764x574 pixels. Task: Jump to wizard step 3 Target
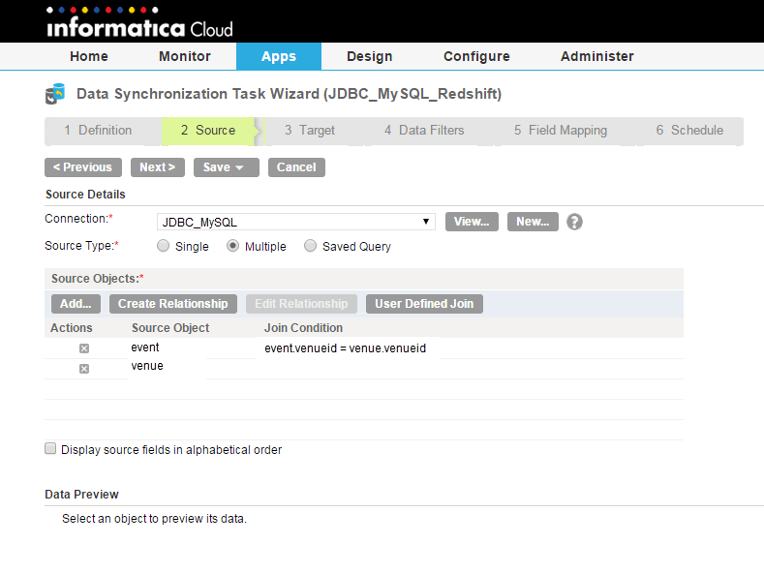point(310,131)
